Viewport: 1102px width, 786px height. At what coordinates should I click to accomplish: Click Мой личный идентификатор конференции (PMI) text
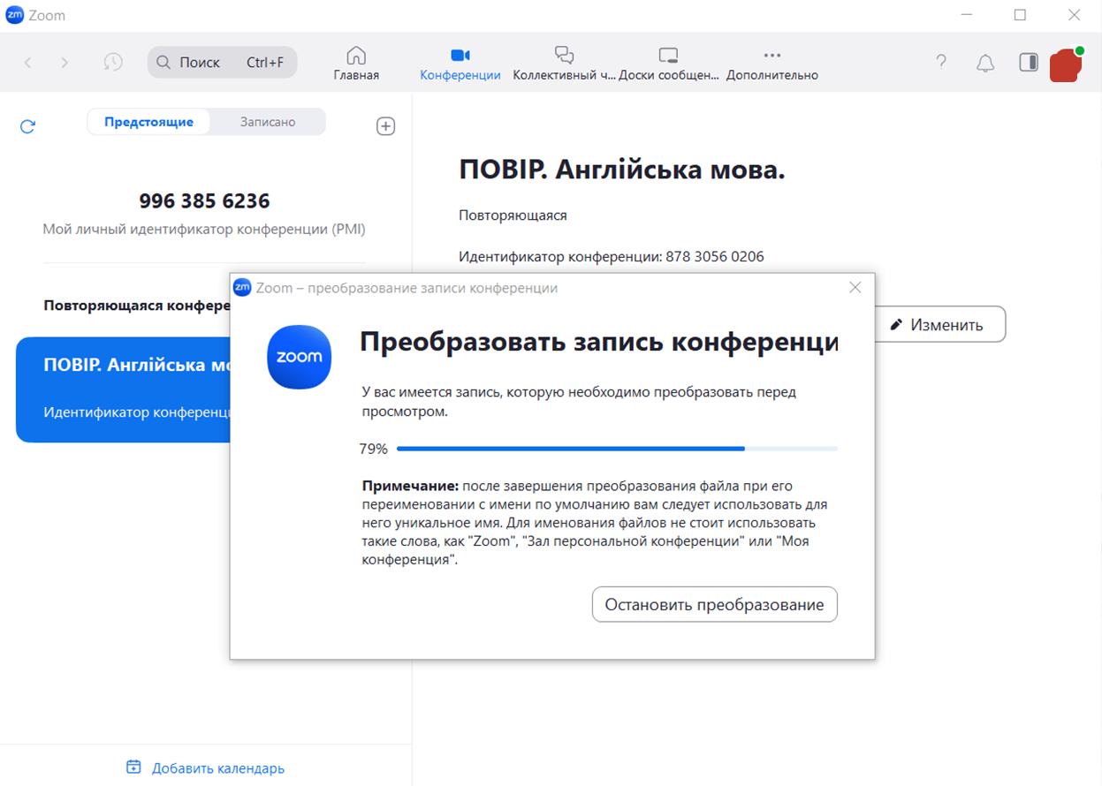(204, 230)
